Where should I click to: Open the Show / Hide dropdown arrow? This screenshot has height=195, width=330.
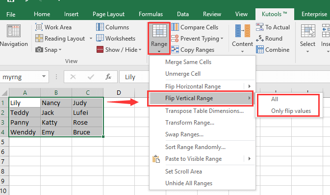(x=140, y=50)
